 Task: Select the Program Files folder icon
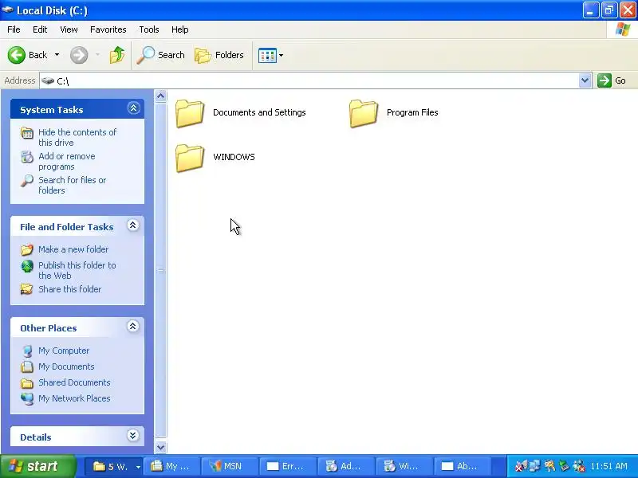(x=364, y=113)
